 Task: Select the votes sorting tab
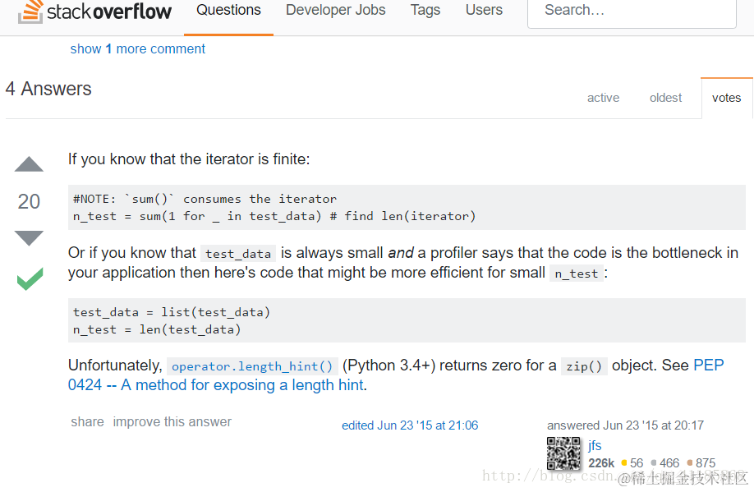(x=726, y=98)
